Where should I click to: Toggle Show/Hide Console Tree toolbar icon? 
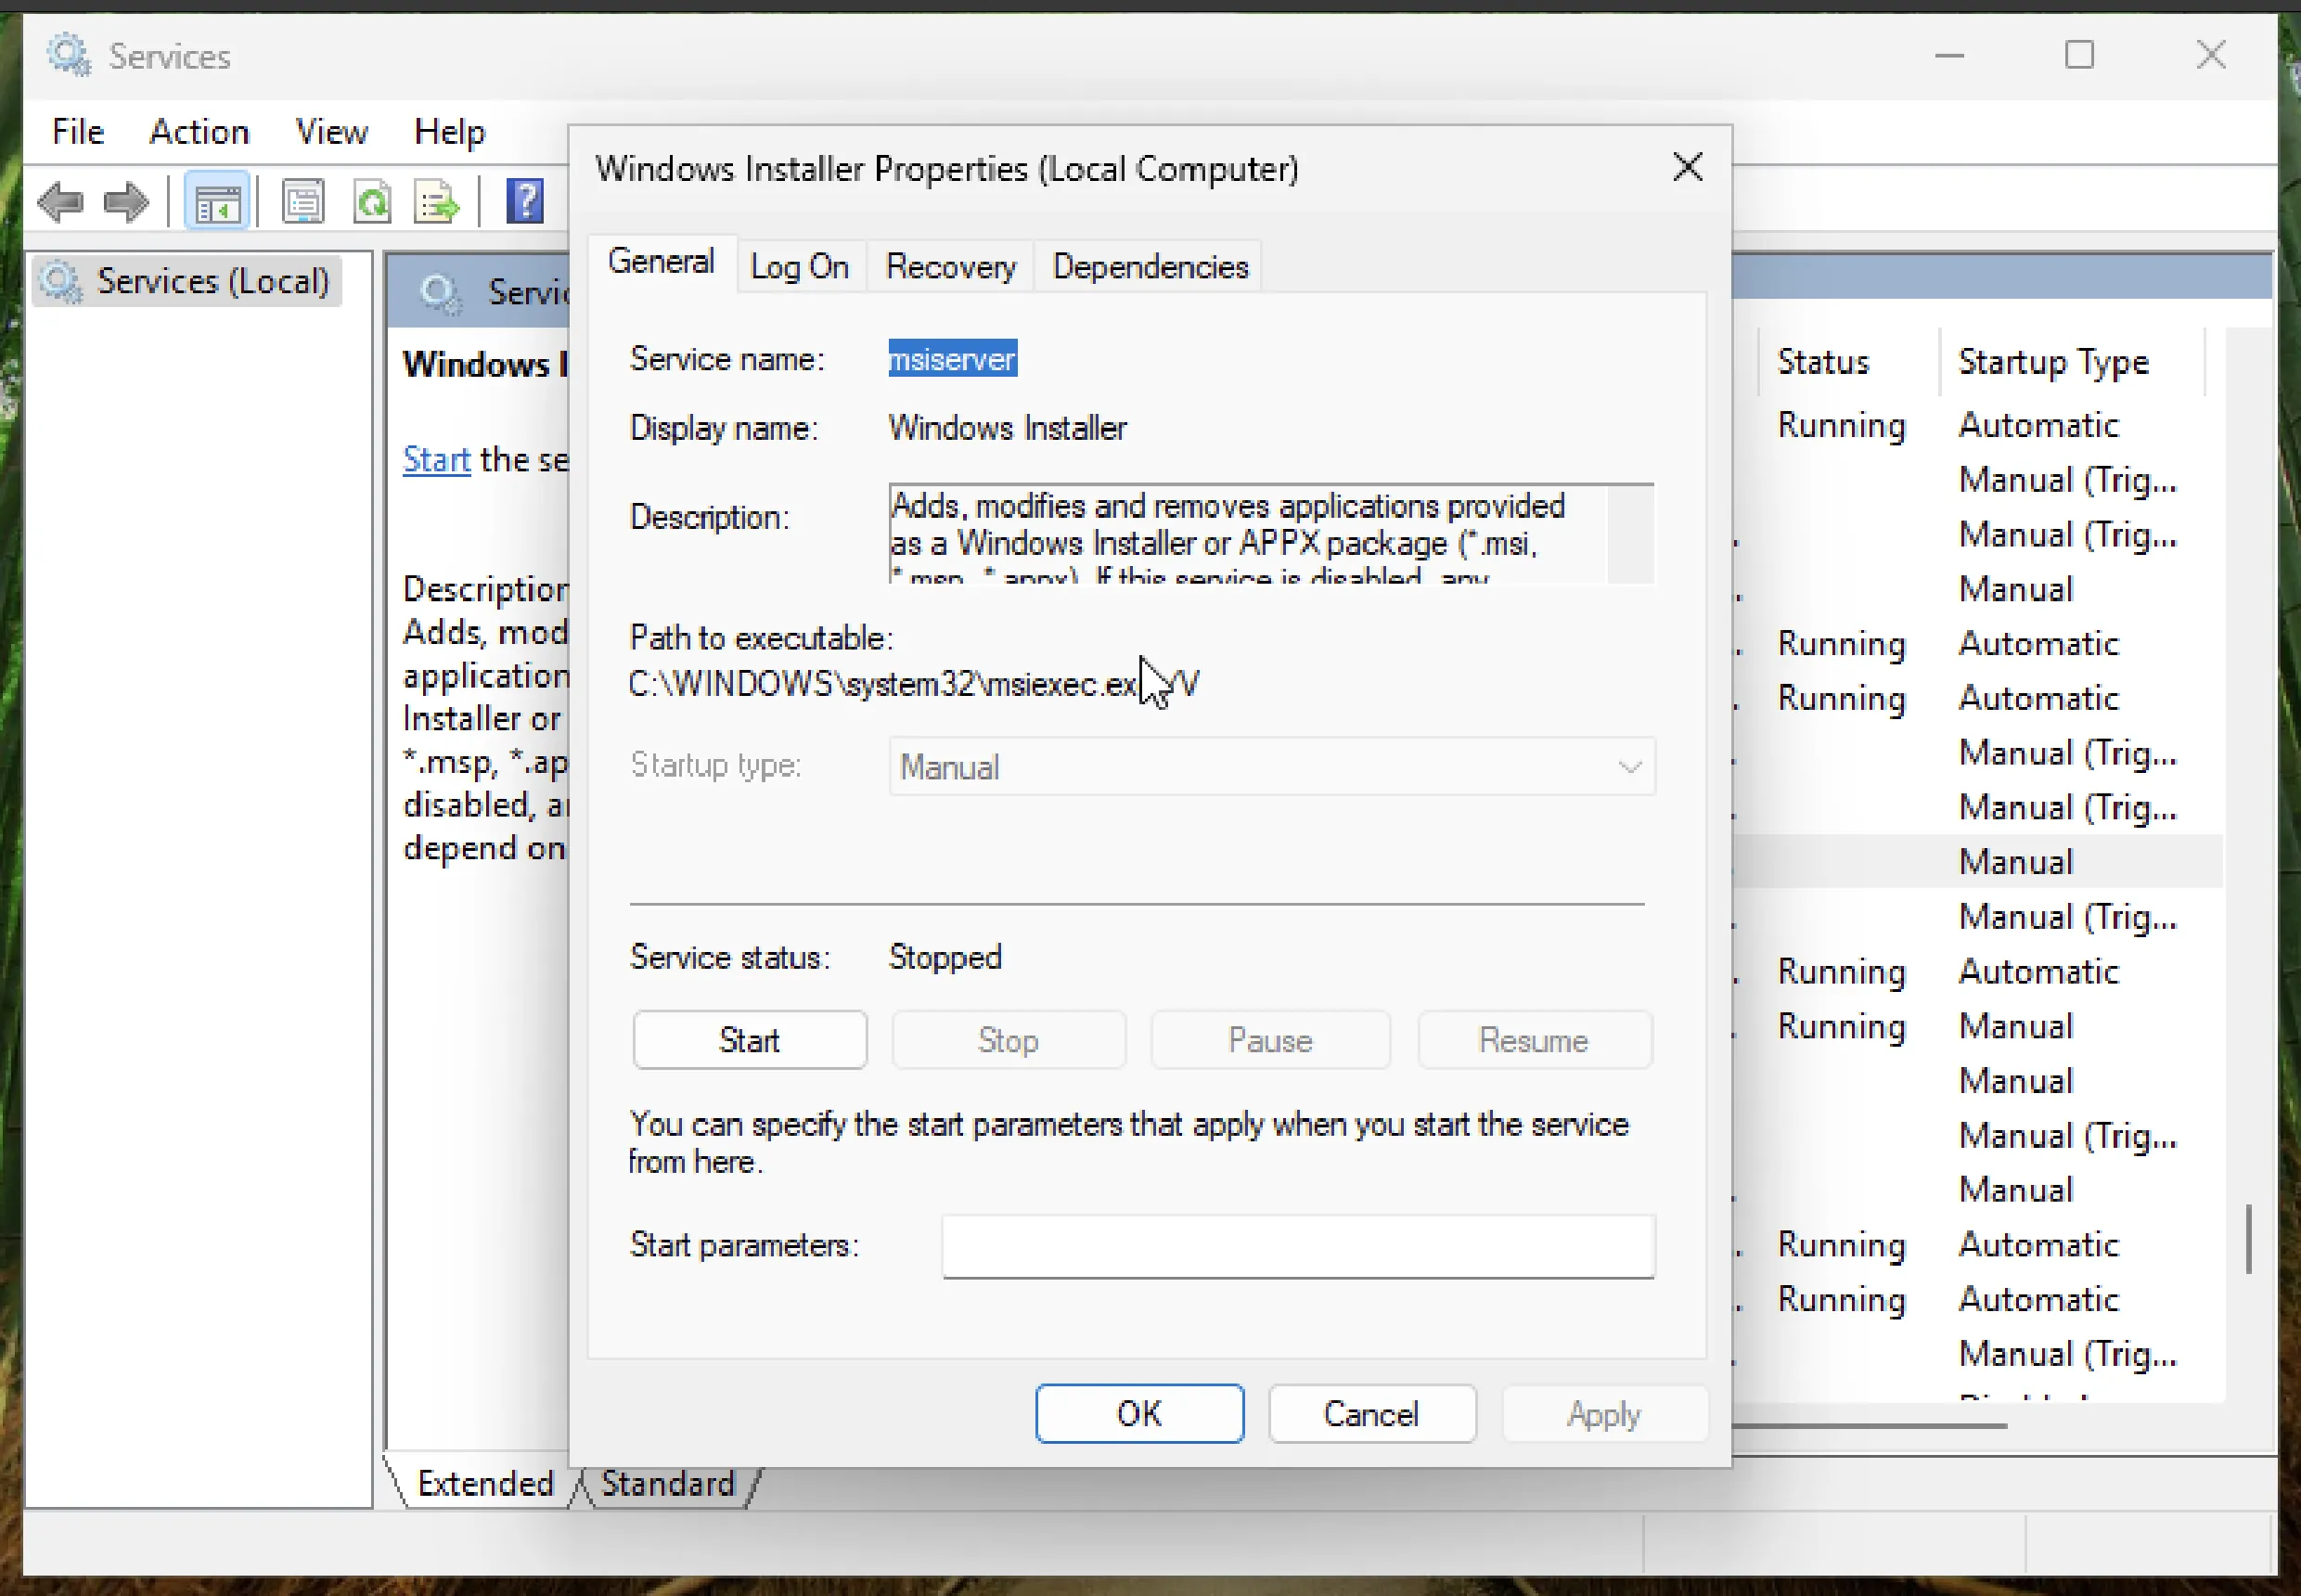(217, 203)
